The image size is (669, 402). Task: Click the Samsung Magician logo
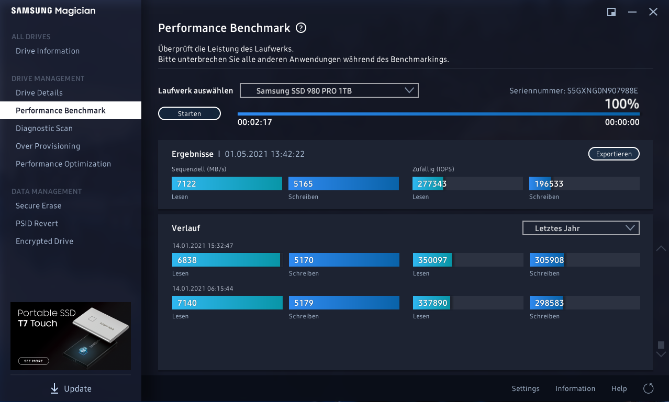[53, 11]
